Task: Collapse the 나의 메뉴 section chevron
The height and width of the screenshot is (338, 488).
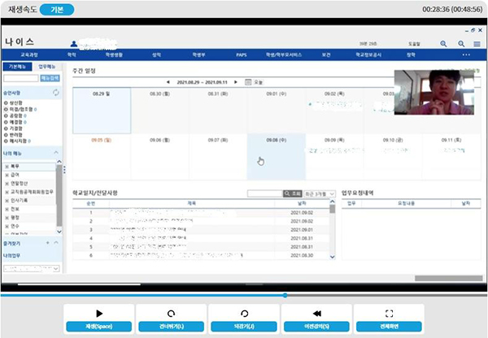Action: coord(56,153)
